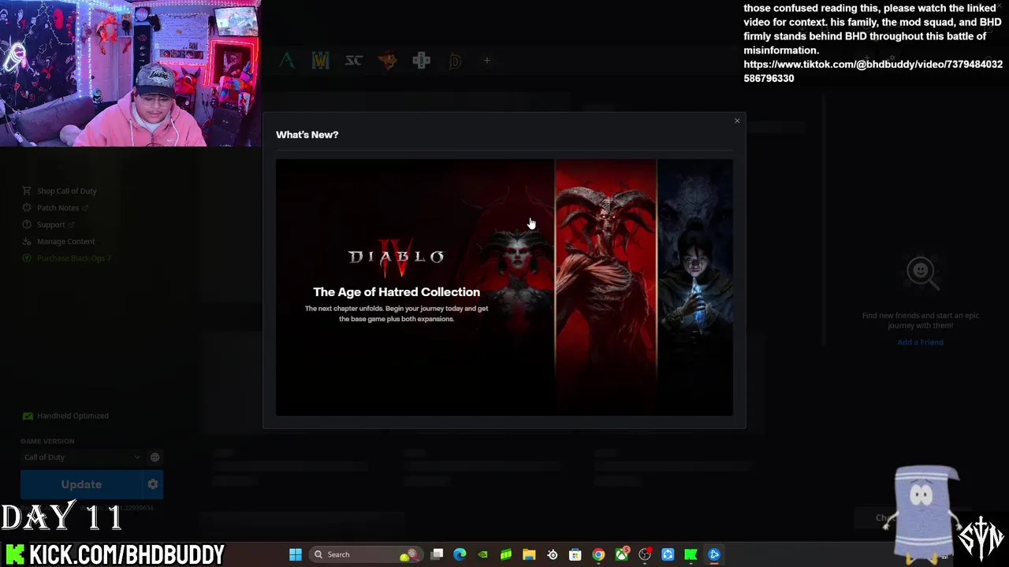Open game settings gear next to Update
The image size is (1009, 567).
coord(153,485)
